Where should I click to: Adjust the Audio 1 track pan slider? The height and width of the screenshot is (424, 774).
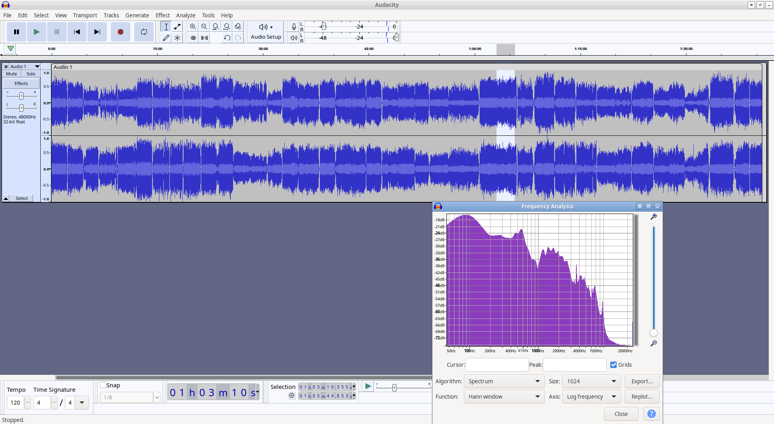pos(21,108)
